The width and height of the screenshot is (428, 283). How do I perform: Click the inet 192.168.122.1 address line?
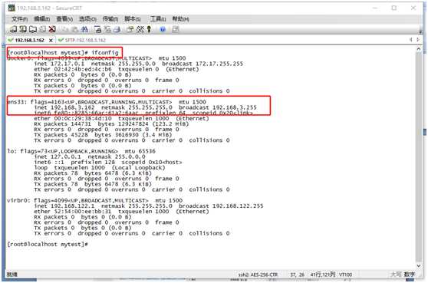click(149, 206)
